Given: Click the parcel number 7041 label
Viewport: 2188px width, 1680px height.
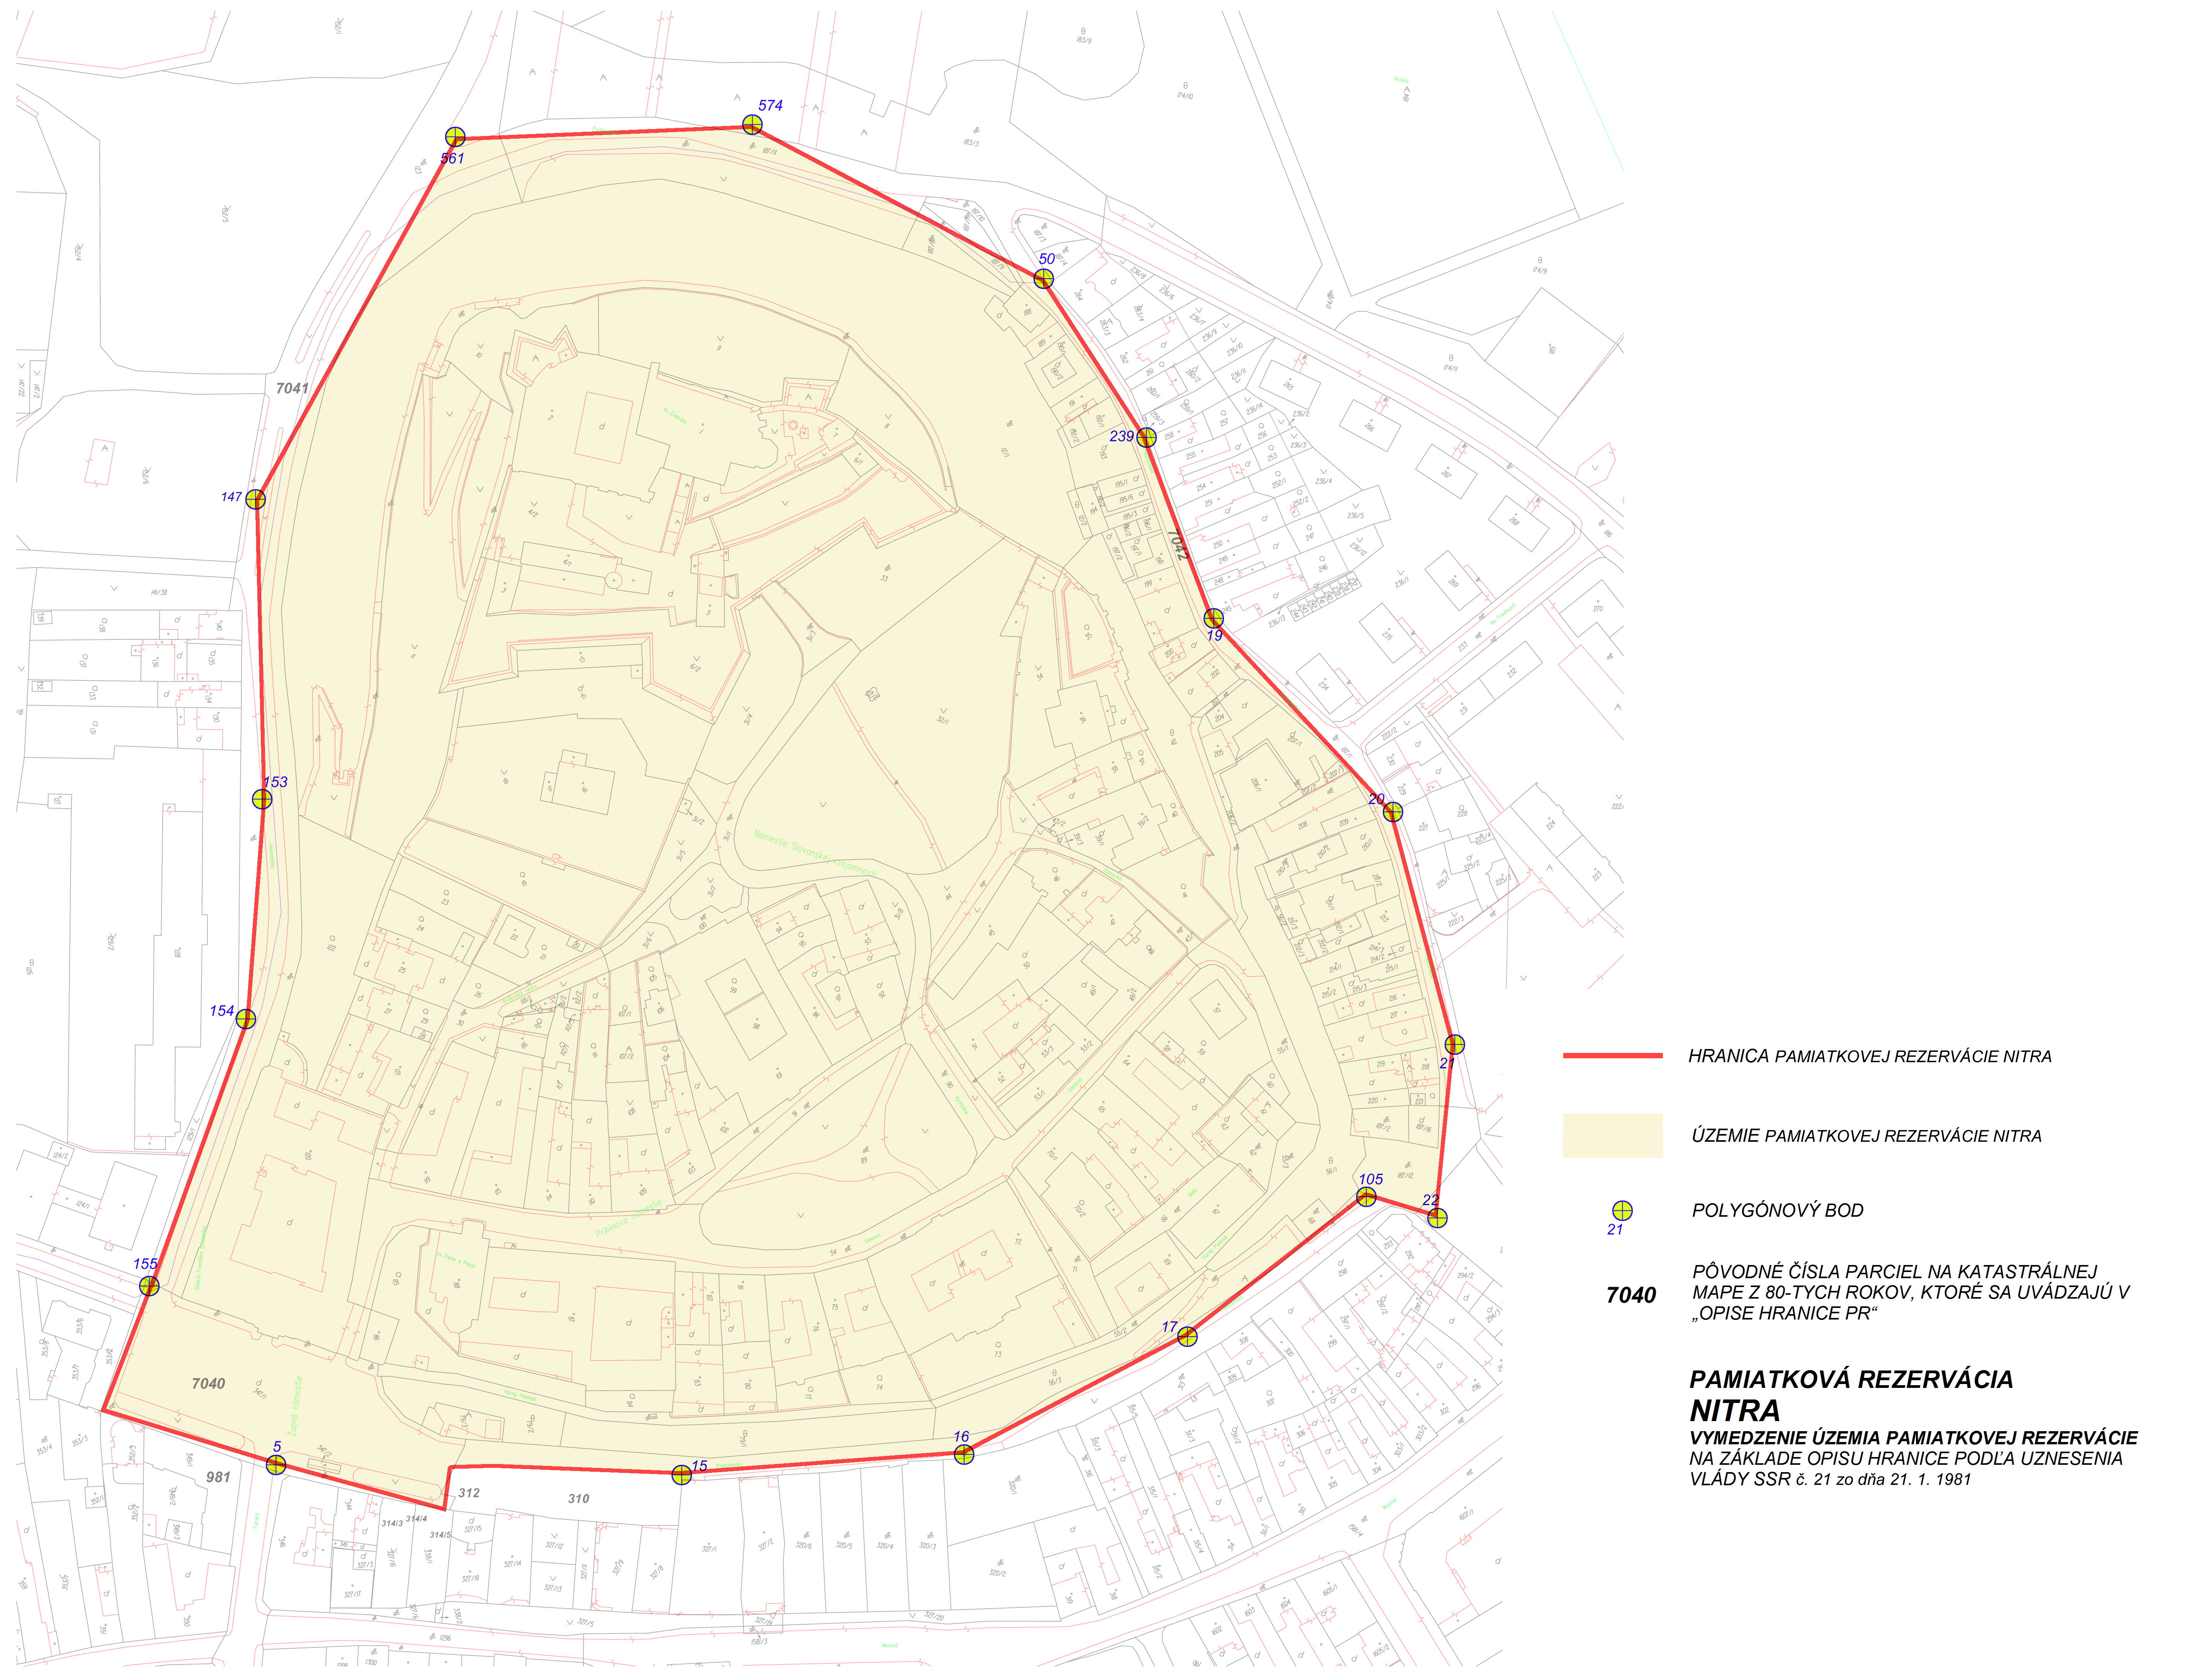Looking at the screenshot, I should point(292,389).
